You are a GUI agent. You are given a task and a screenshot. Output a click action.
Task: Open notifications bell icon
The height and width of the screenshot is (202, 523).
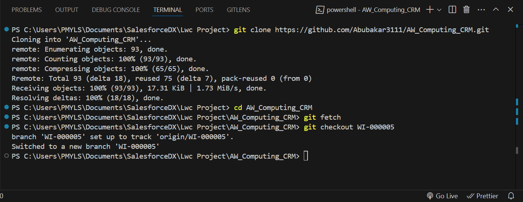pyautogui.click(x=511, y=196)
